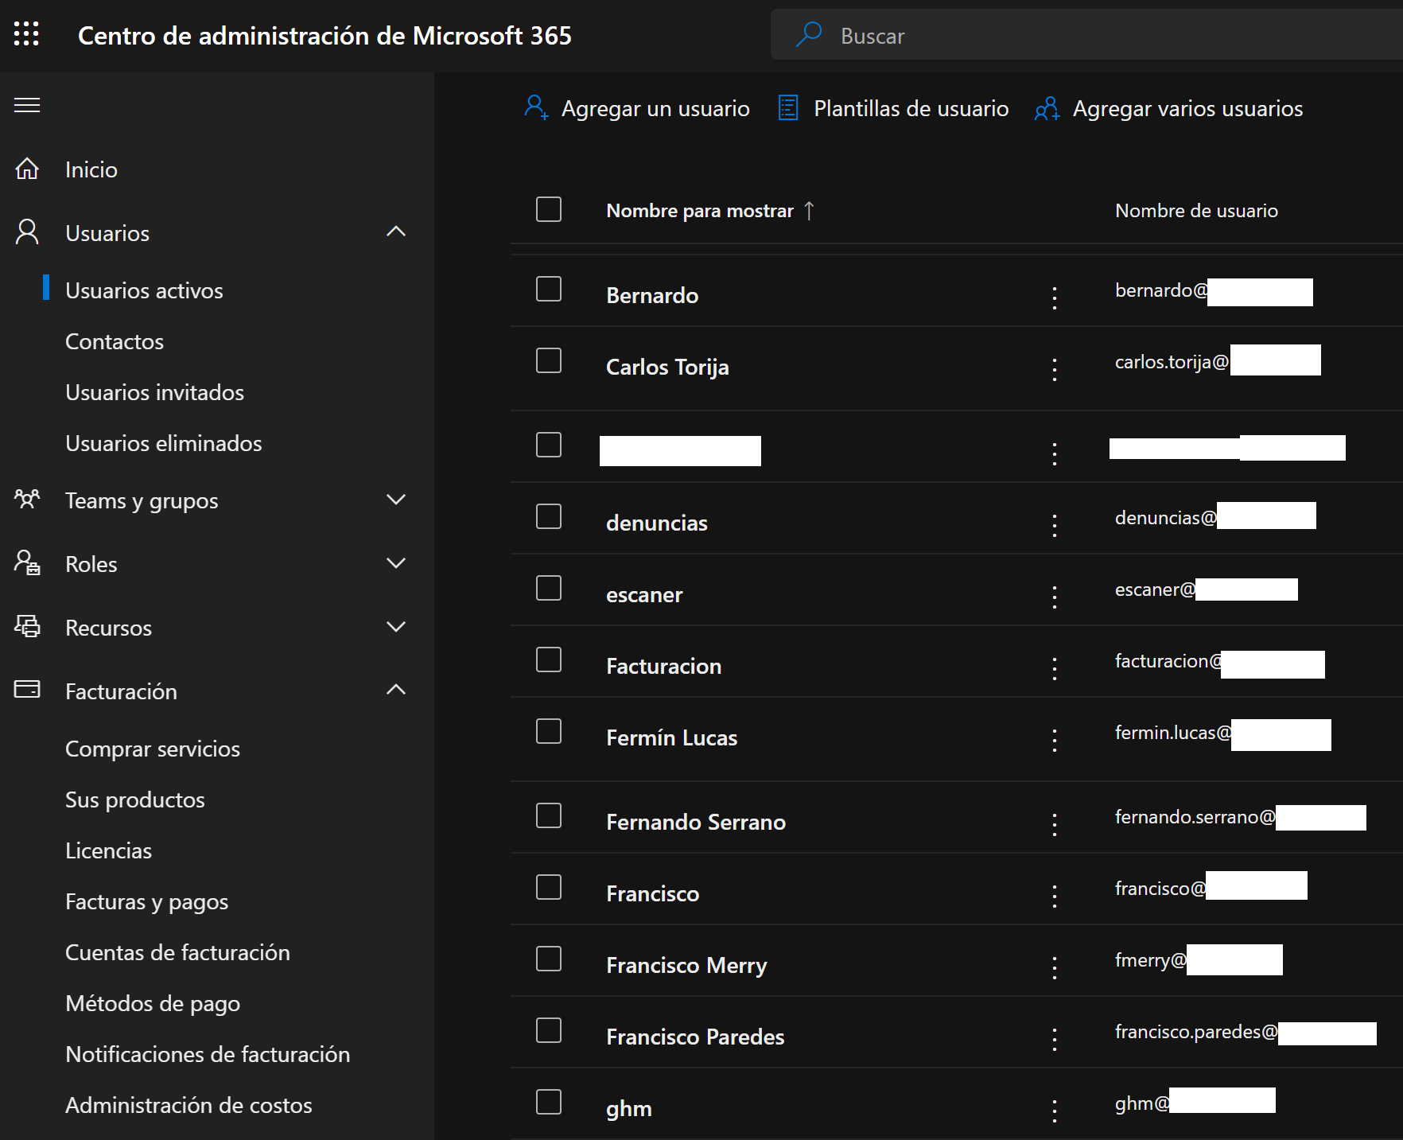This screenshot has height=1140, width=1403.
Task: Collapse the Facturación section chevron
Action: coord(395,691)
